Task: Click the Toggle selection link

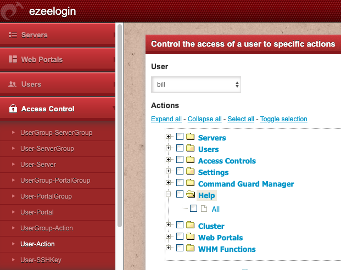Action: pyautogui.click(x=283, y=119)
